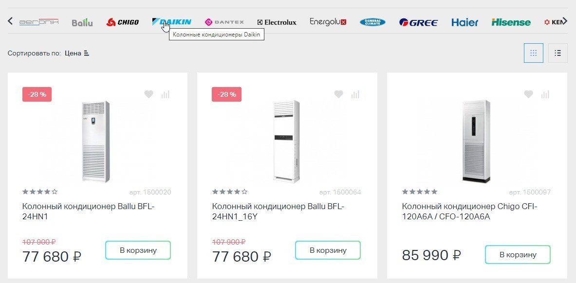Open Daikin brand logo filter
Image resolution: width=576 pixels, height=283 pixels.
tap(172, 22)
